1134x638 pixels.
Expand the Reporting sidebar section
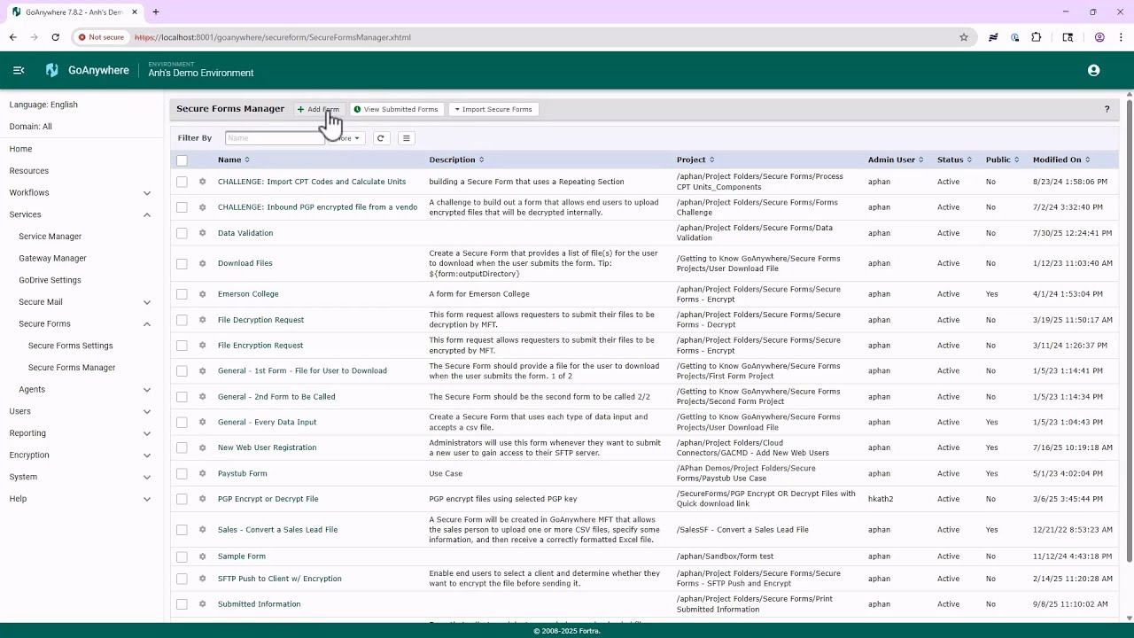point(147,433)
